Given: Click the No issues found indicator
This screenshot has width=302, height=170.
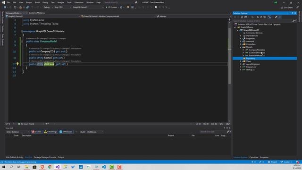Looking at the screenshot, I should [x=26, y=124].
